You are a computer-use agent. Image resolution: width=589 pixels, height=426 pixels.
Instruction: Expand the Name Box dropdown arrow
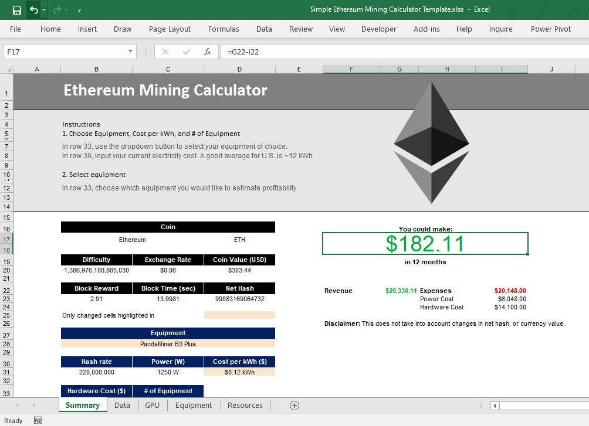pyautogui.click(x=130, y=52)
